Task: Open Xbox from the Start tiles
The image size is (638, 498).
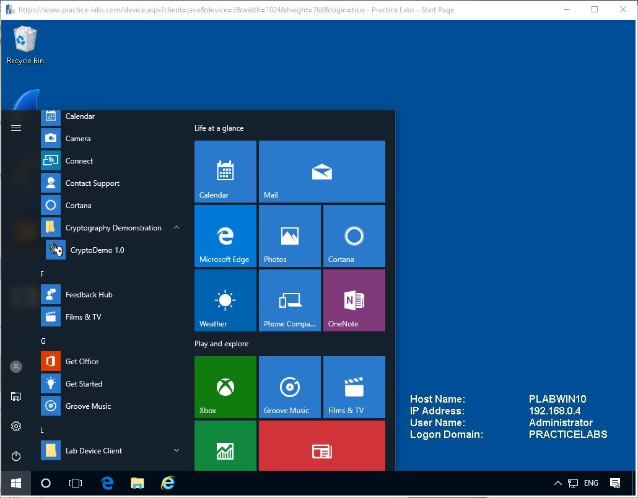Action: [225, 387]
